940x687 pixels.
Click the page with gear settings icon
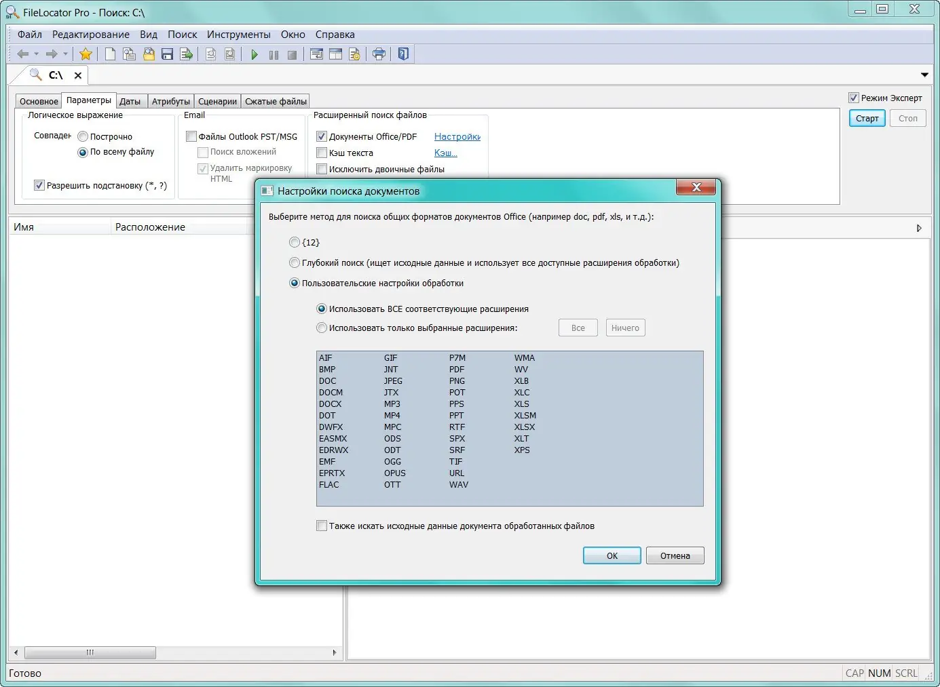[354, 54]
